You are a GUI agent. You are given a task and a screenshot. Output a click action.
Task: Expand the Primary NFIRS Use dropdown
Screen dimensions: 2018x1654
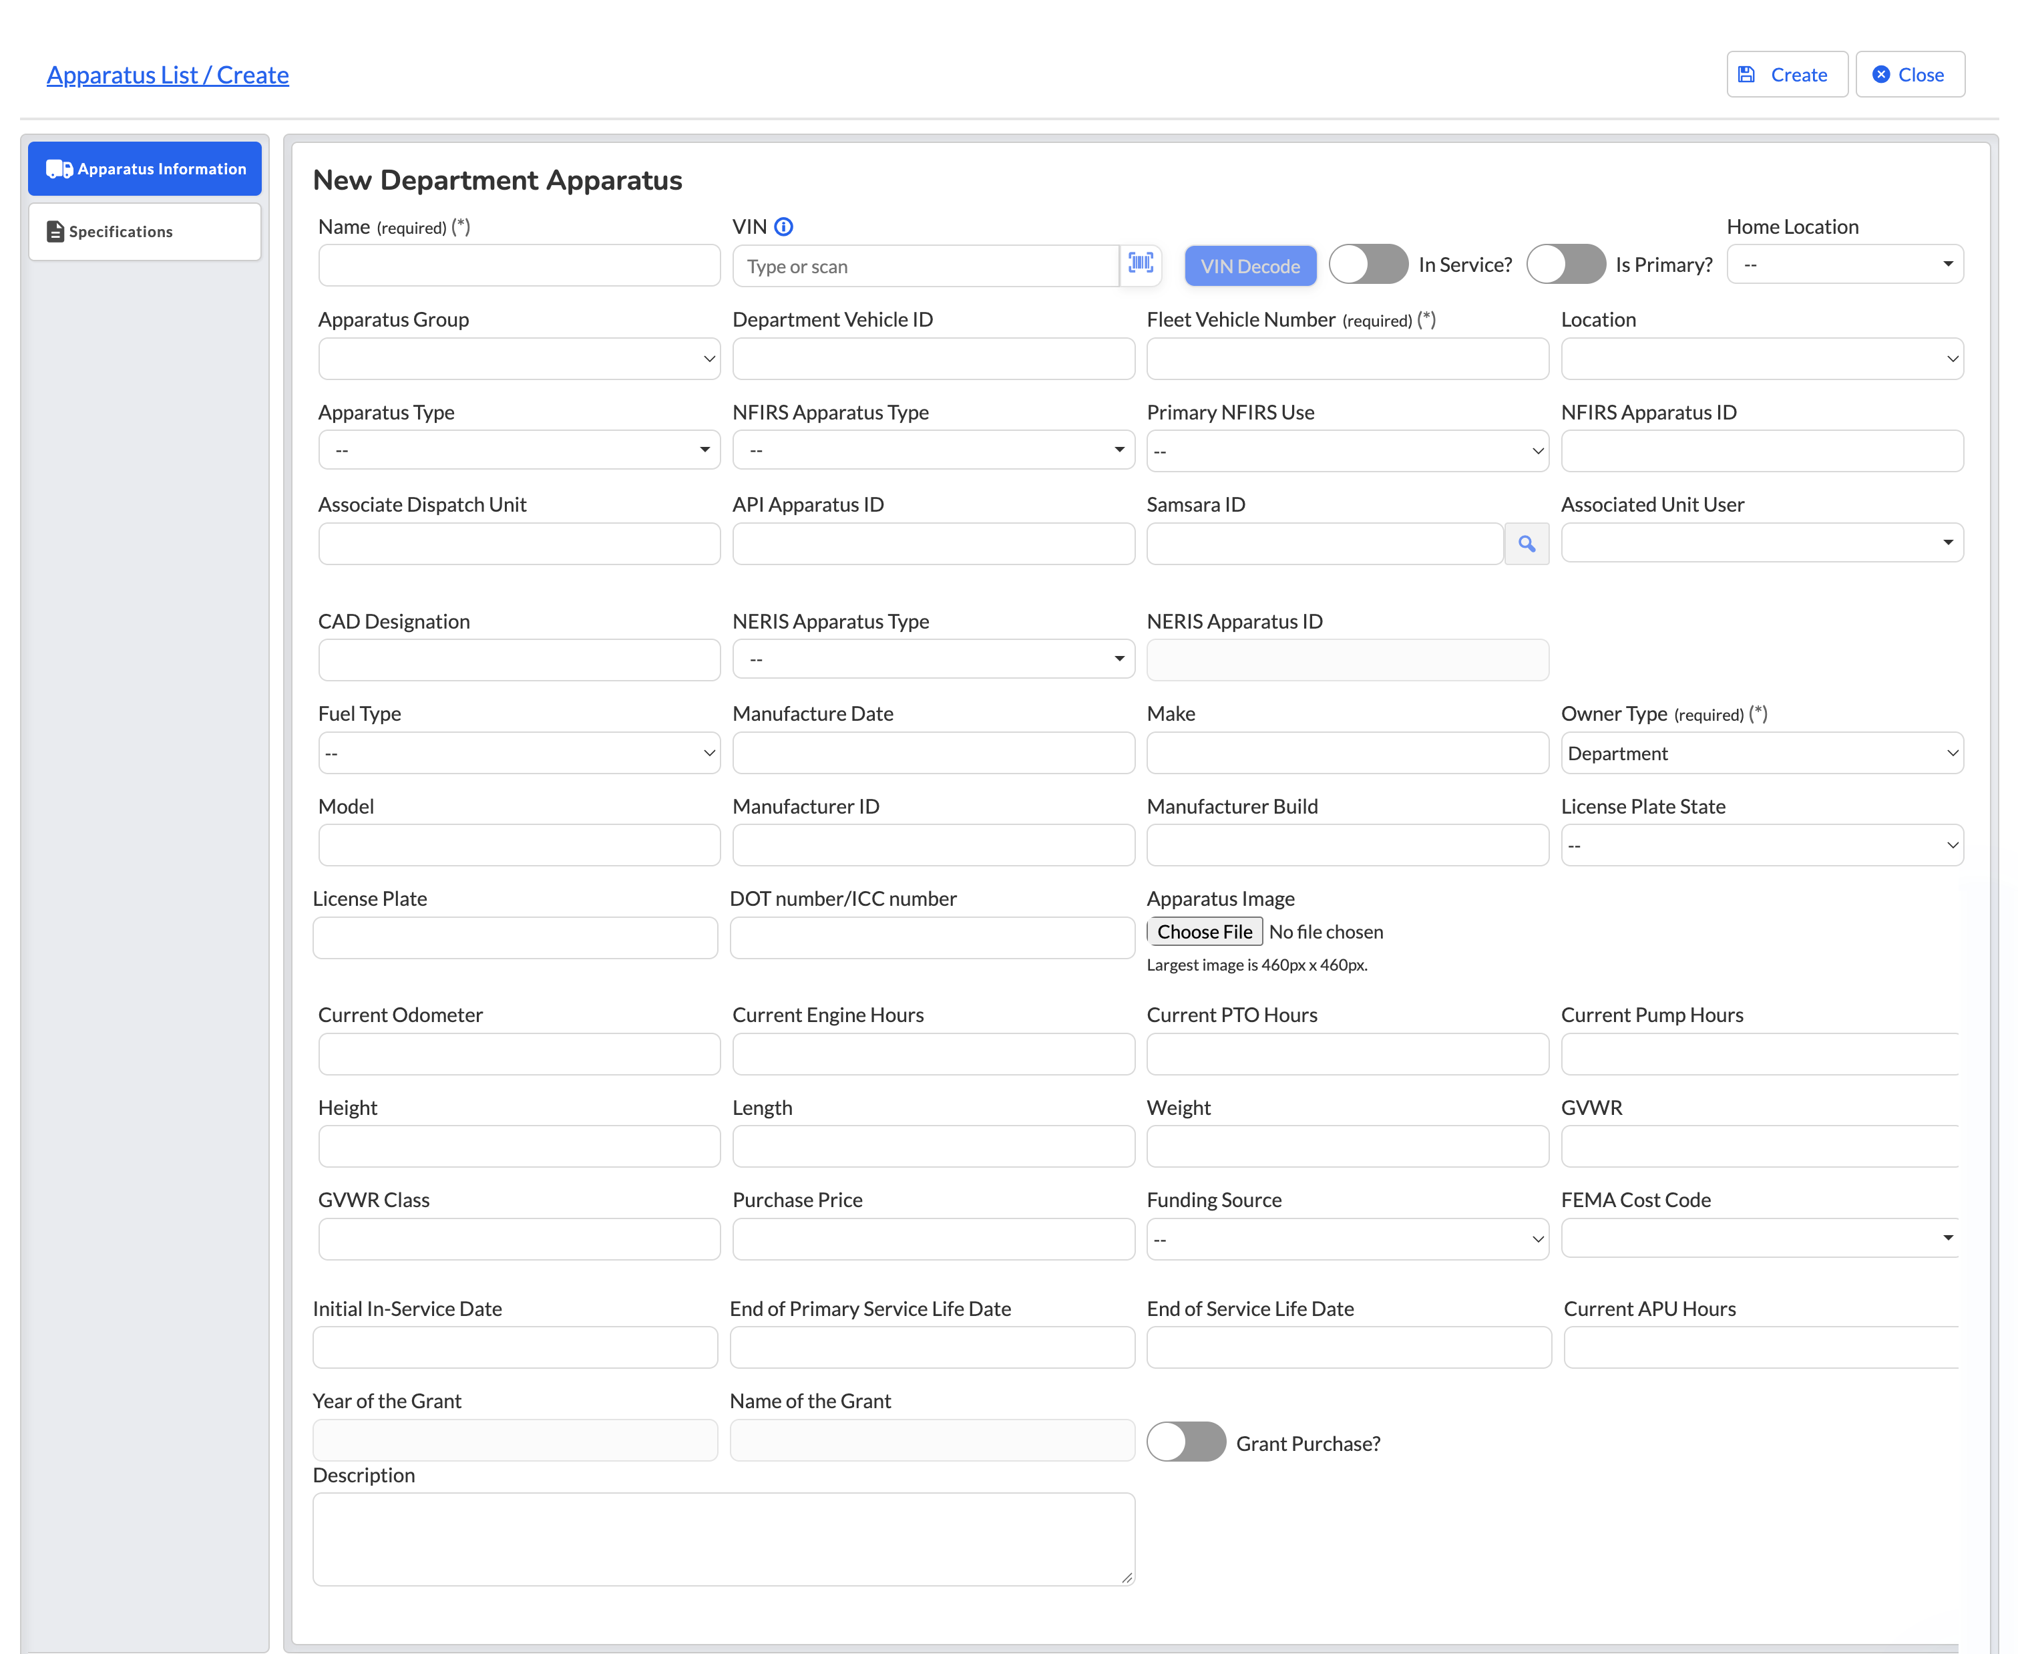click(1347, 451)
